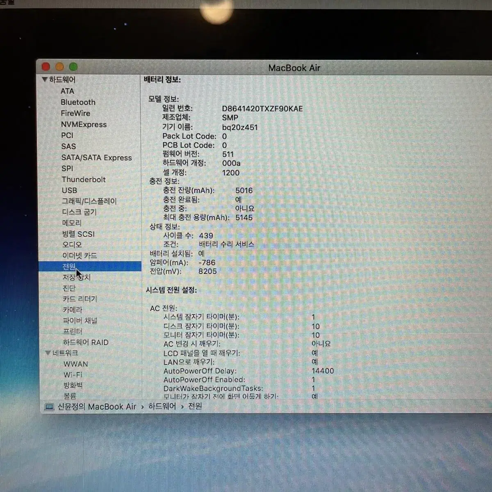Click 배터리 정보 heading
Viewport: 492px width, 492px height.
coord(162,80)
